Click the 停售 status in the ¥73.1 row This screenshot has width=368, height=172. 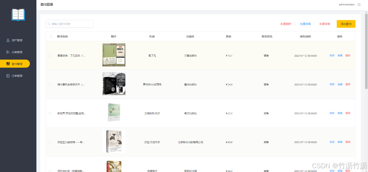click(266, 56)
